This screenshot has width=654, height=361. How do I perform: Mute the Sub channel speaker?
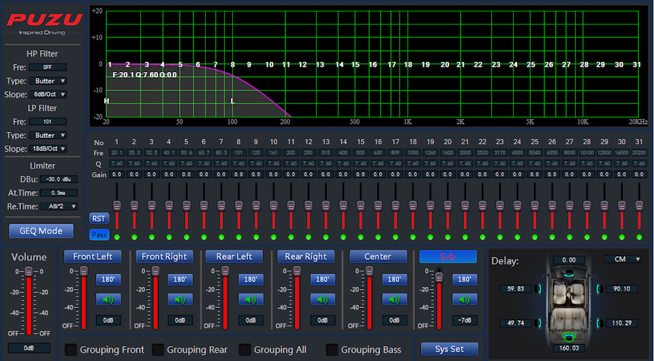[464, 299]
